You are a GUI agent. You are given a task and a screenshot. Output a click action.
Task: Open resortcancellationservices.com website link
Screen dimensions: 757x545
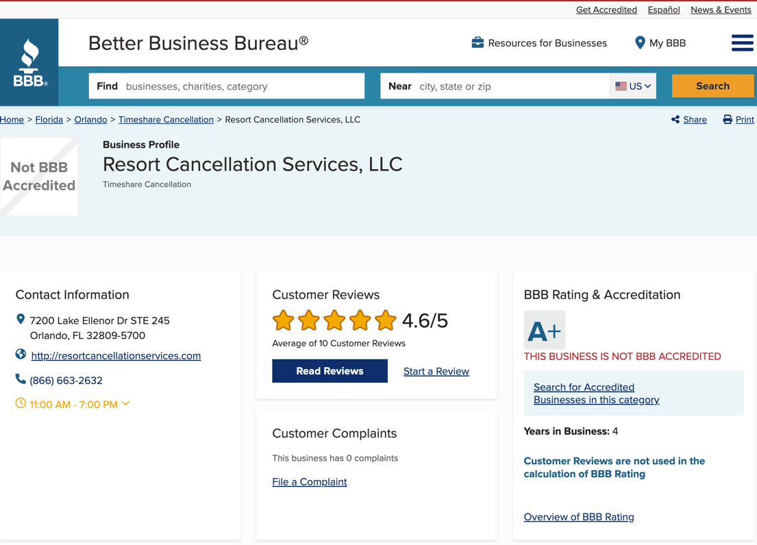click(x=116, y=355)
